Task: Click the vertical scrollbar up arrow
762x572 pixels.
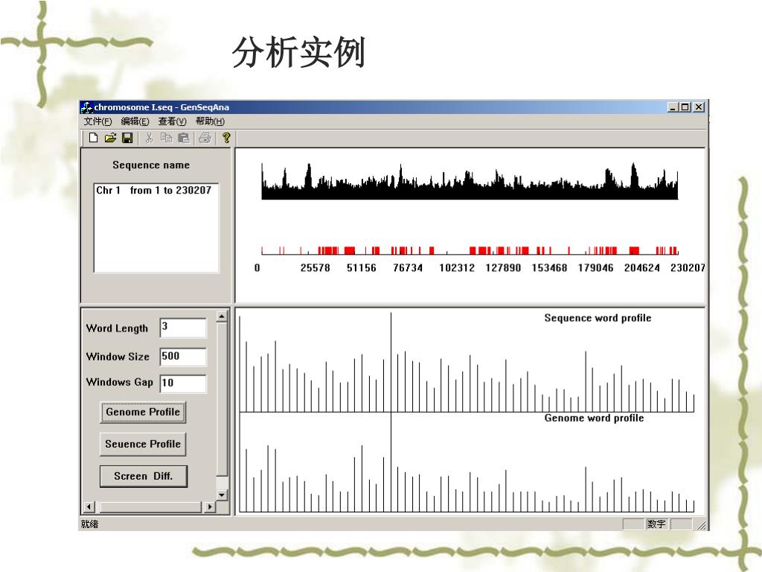Action: [x=222, y=317]
